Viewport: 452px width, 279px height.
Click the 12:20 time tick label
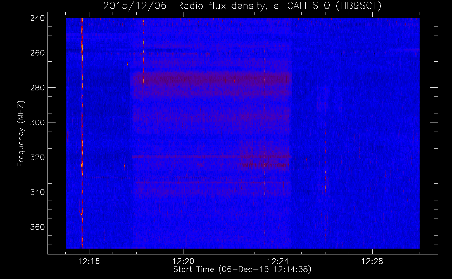184,261
